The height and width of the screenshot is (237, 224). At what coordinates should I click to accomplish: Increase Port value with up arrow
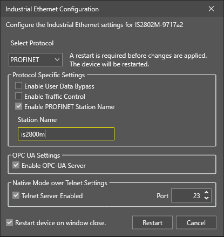click(x=207, y=192)
